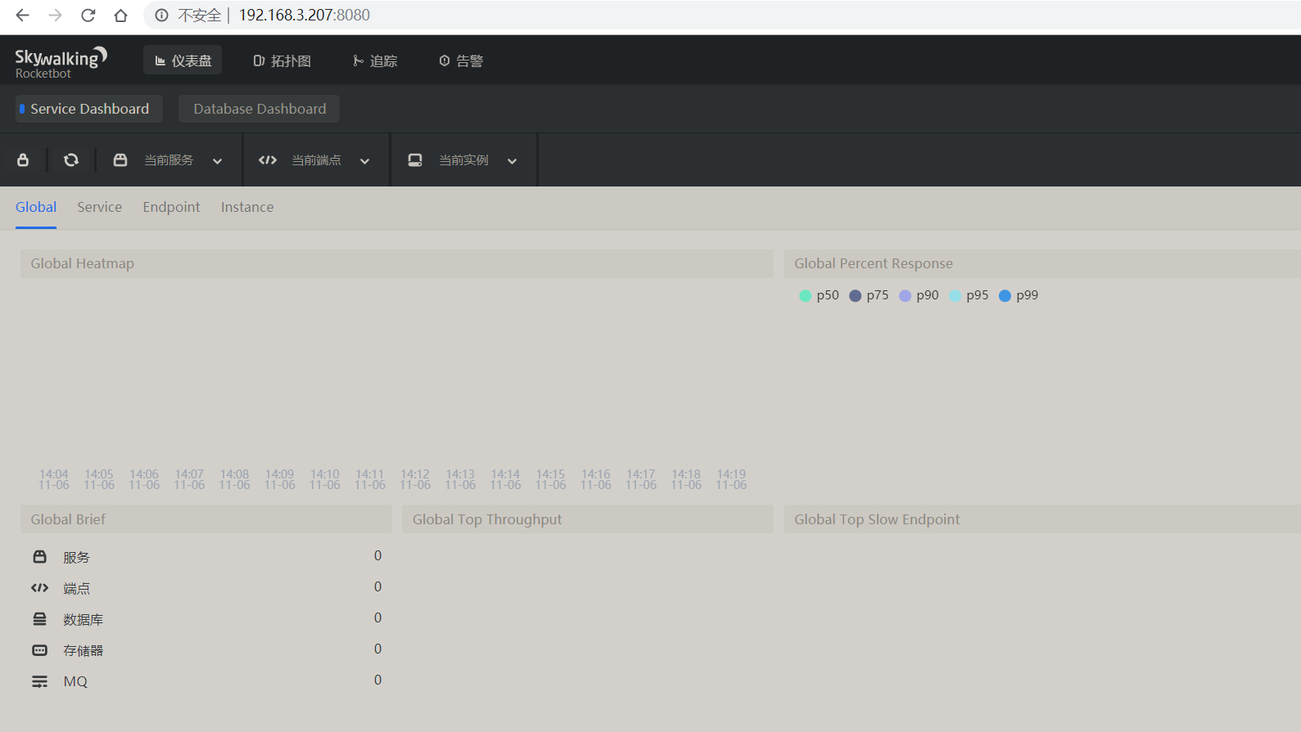Toggle the p99 legend series
Screen dimensions: 1301x732
click(x=1019, y=295)
